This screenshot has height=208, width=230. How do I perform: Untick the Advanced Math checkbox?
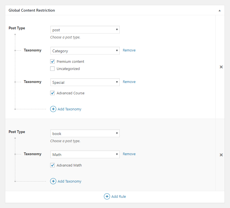click(52, 165)
